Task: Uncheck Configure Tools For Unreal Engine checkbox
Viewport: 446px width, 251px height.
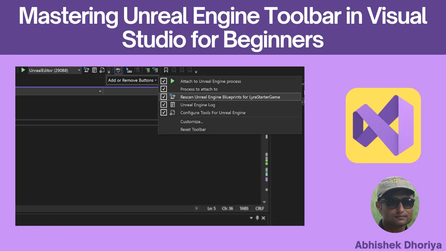Action: [163, 113]
